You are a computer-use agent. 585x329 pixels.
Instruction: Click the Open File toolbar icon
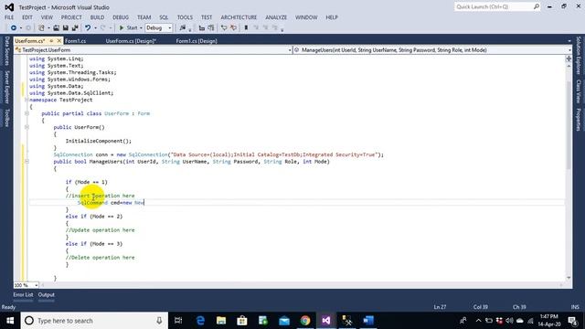pos(56,28)
